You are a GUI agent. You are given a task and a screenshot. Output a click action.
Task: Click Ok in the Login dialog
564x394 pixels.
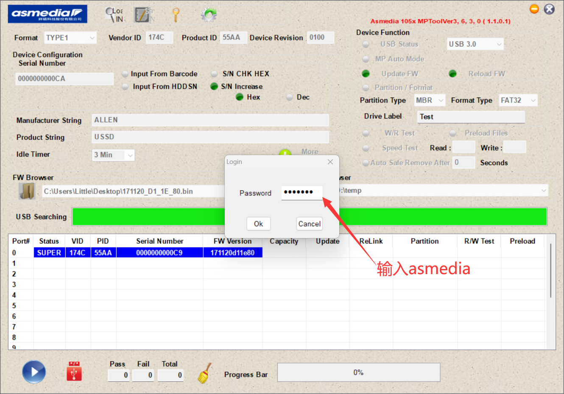click(258, 224)
